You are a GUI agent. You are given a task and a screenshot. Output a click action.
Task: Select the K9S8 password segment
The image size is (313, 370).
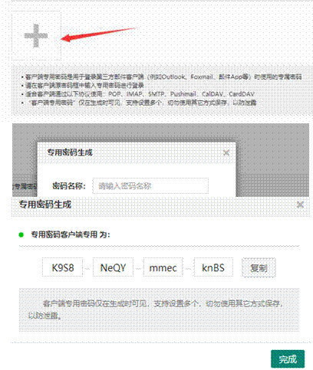(x=63, y=267)
